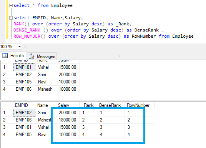206x148 pixels.
Task: Select 20000.00 salary in first grid
Action: (x=68, y=75)
